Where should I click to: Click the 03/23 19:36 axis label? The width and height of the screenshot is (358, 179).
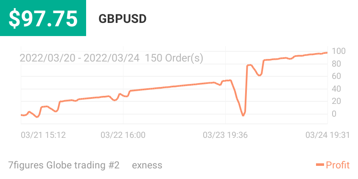point(225,135)
